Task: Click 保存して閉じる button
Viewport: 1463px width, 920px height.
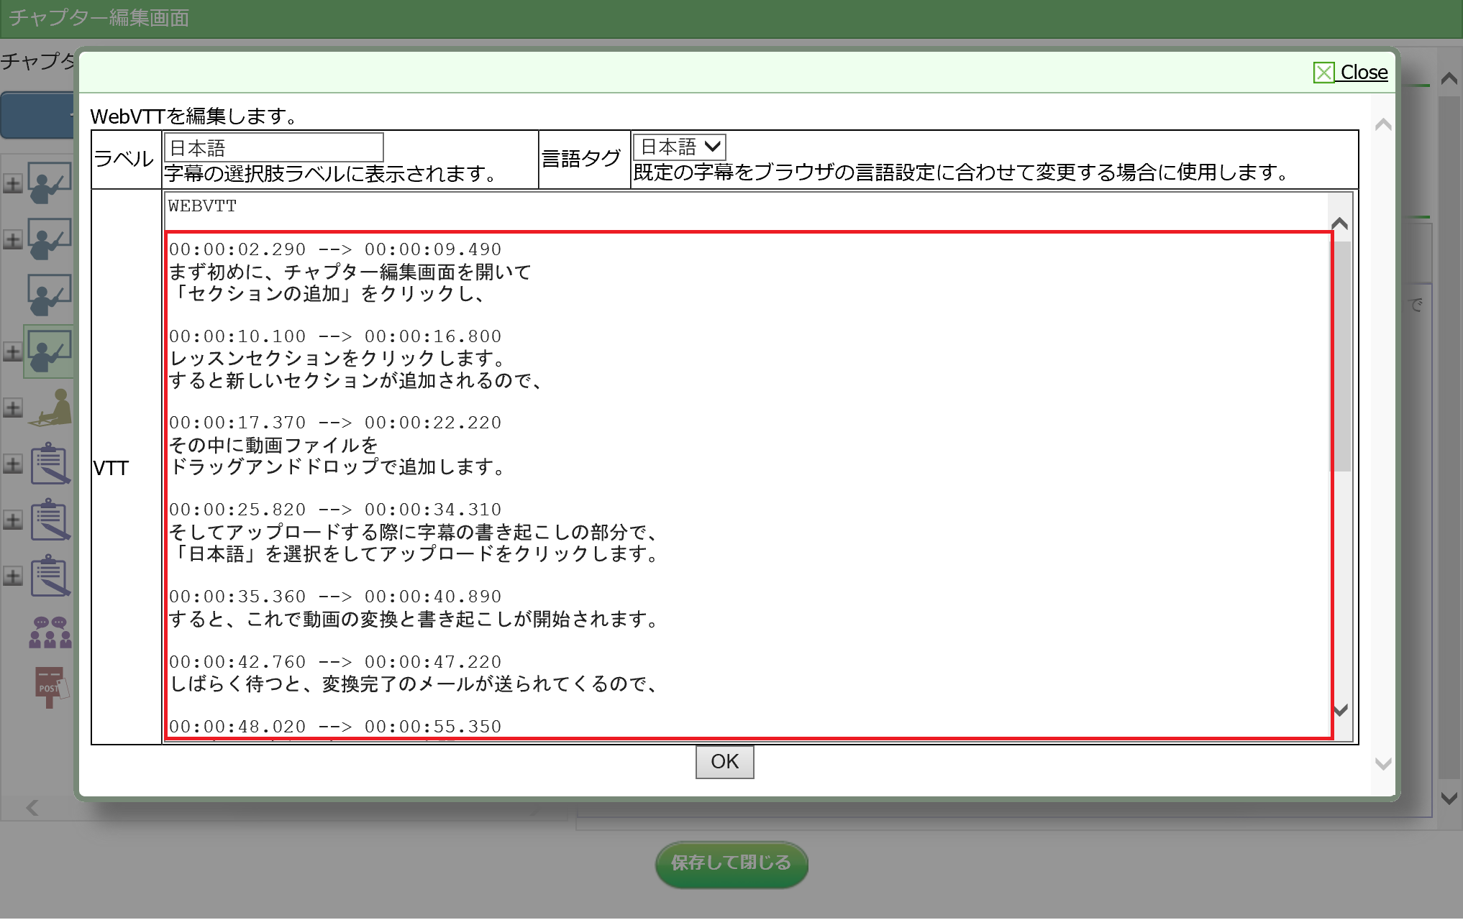Action: 731,863
